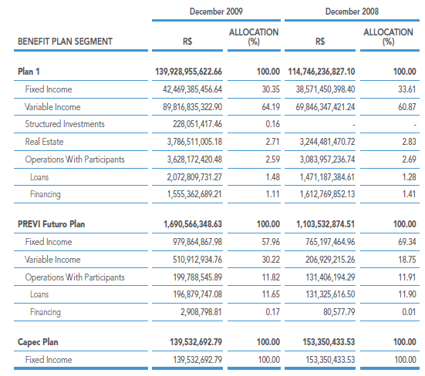The width and height of the screenshot is (425, 376).
Task: Select value 510,912,934.76 in Variable Income
Action: 197,260
